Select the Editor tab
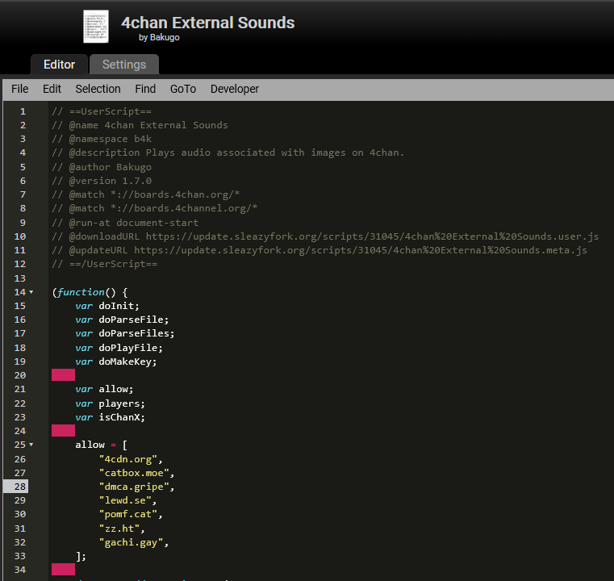The width and height of the screenshot is (614, 581). pos(59,65)
